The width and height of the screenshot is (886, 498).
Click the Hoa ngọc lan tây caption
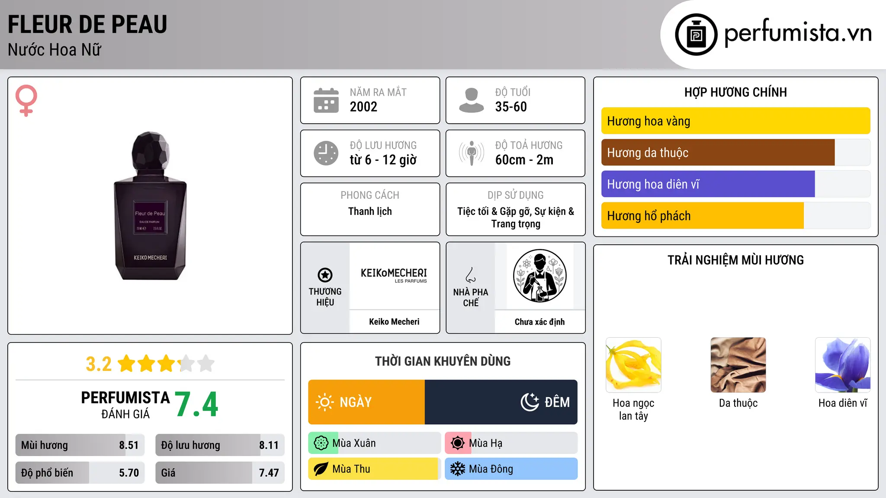(x=633, y=409)
